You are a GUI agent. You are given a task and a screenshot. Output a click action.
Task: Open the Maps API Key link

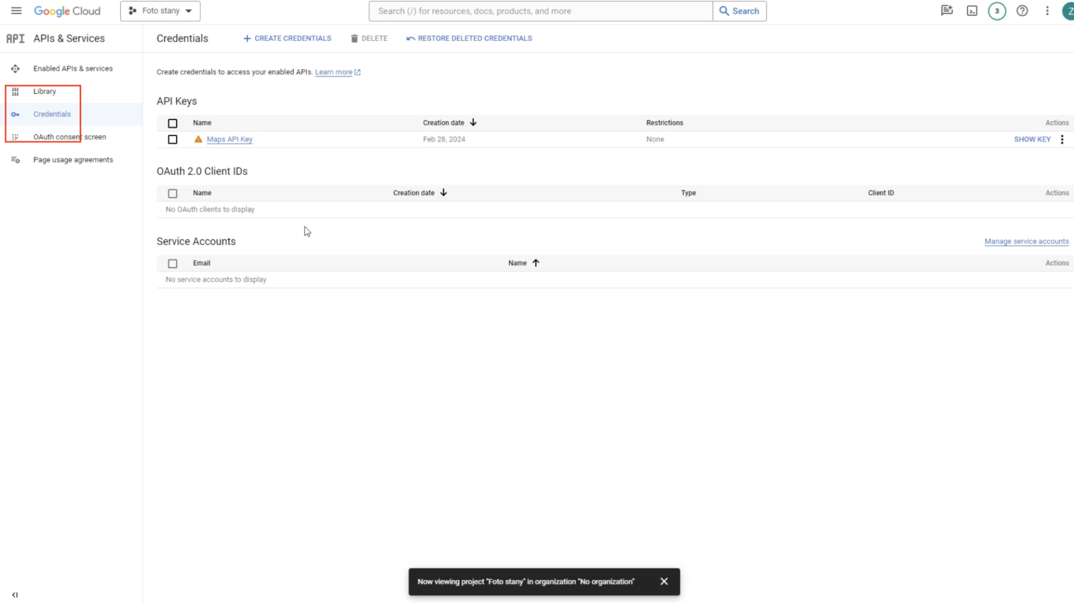(229, 139)
